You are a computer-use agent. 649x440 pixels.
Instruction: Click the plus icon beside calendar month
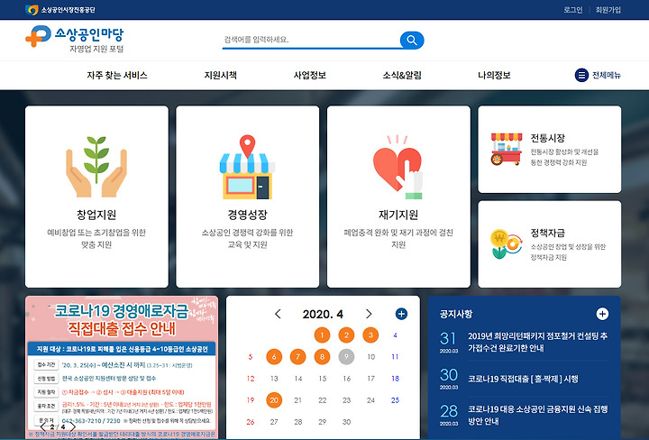click(x=401, y=314)
